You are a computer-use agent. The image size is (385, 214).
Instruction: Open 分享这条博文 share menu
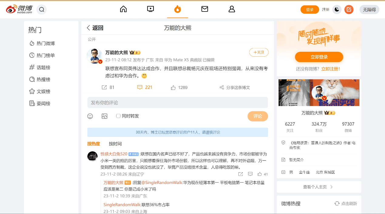point(235,87)
